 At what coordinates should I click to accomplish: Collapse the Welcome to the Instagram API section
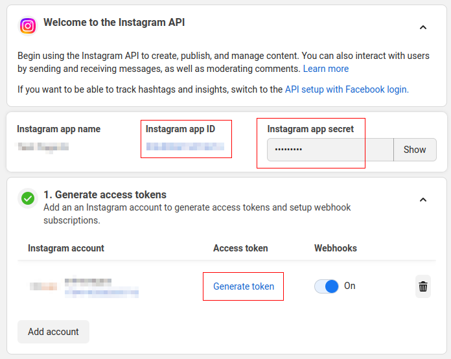422,27
